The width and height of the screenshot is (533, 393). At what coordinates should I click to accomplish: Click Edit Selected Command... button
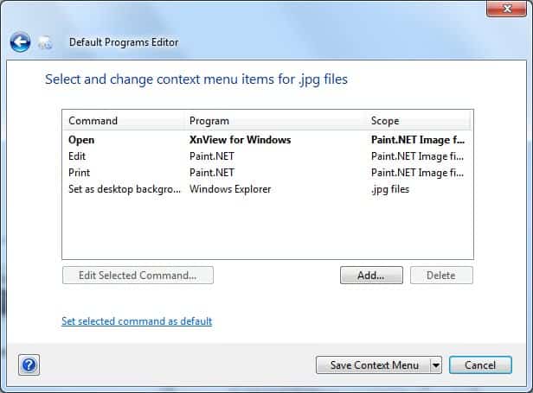(138, 276)
